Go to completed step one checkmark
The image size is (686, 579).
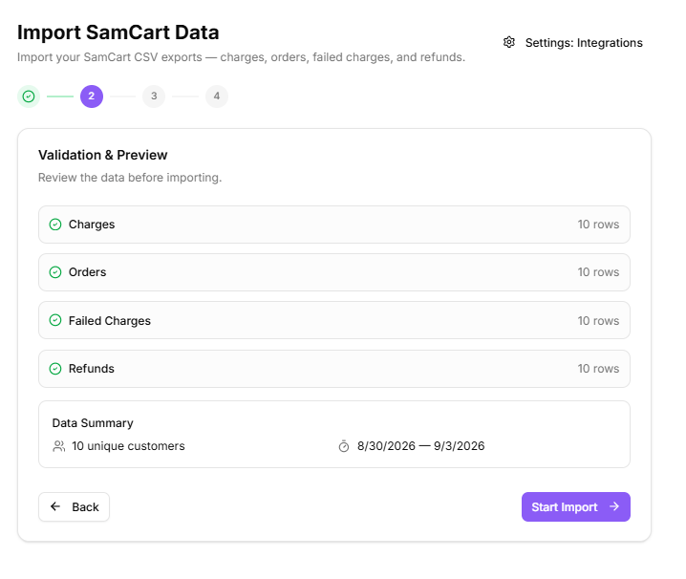[29, 96]
